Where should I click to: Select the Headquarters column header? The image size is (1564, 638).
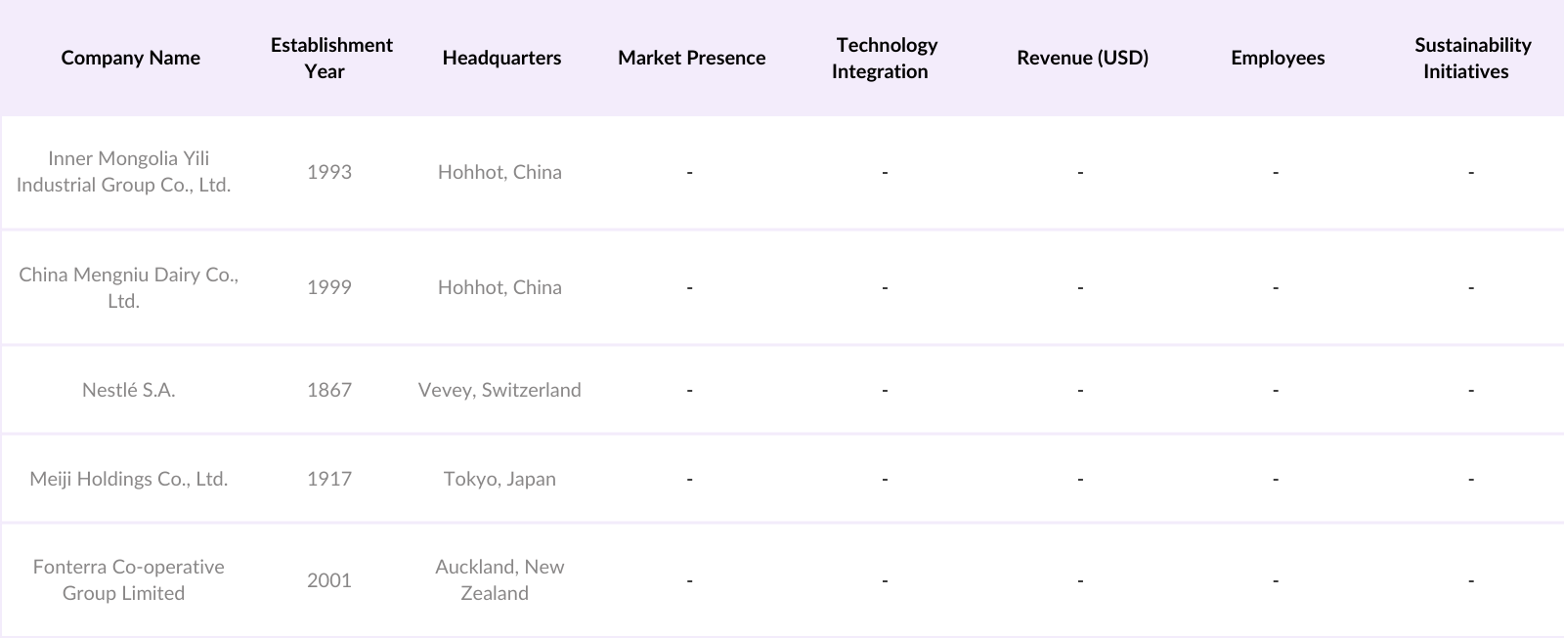[501, 58]
